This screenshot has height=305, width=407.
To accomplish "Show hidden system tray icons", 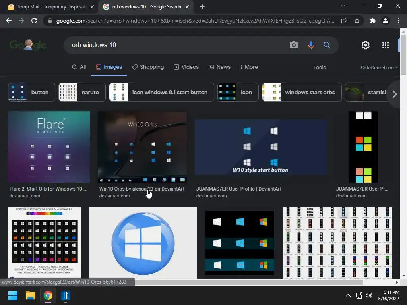I will pos(348,295).
